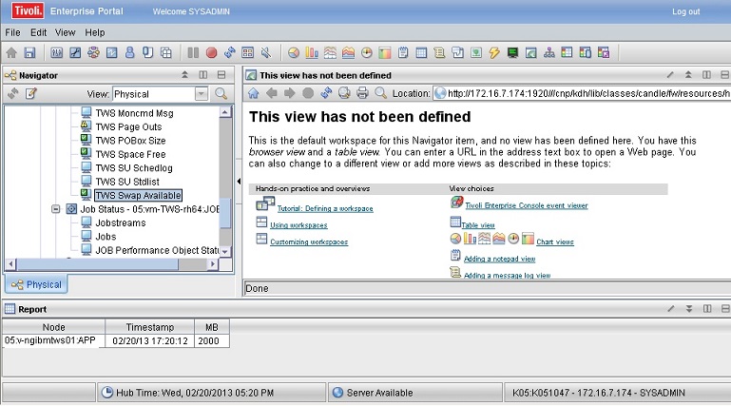Select TWS Swap Available tree item
Screen dimensions: 731x406
click(138, 195)
